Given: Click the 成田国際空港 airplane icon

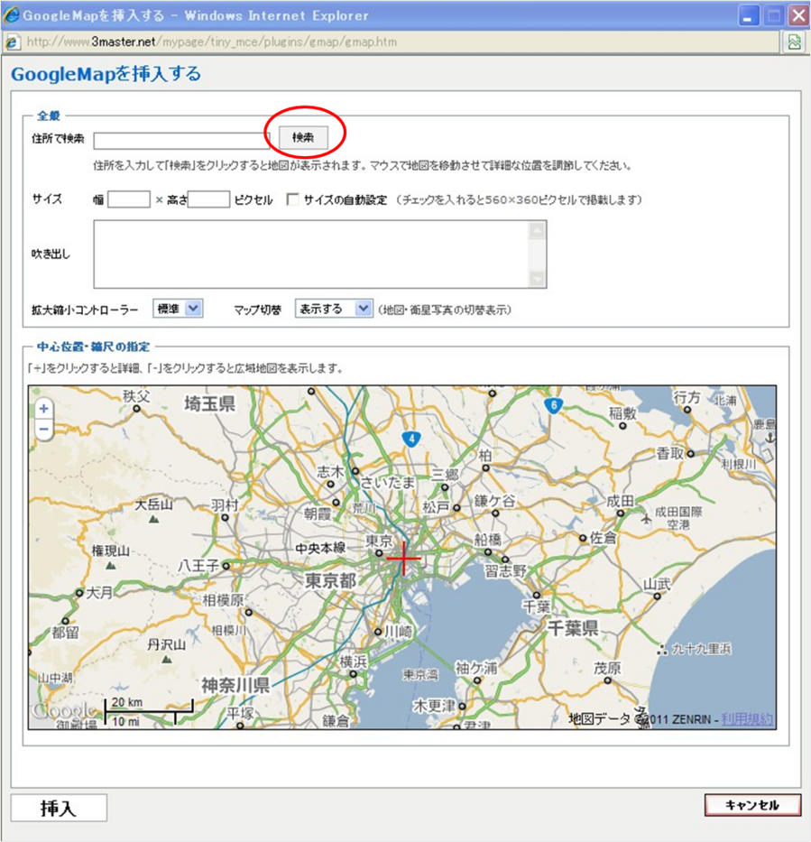Looking at the screenshot, I should point(646,519).
